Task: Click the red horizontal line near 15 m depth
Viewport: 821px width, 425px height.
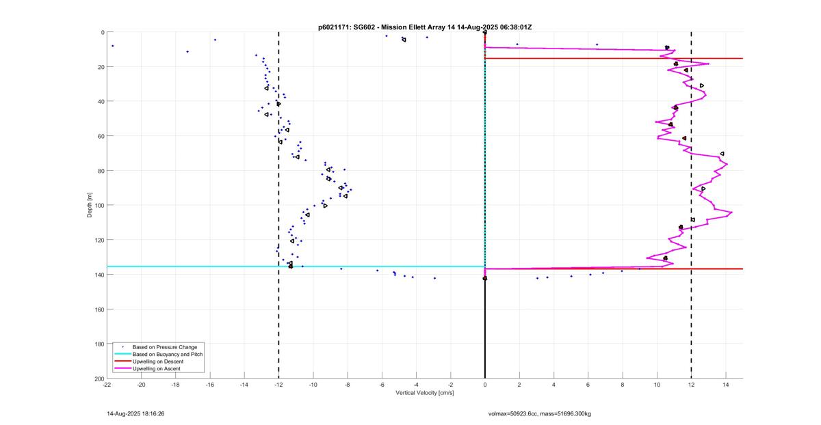Action: tap(614, 58)
